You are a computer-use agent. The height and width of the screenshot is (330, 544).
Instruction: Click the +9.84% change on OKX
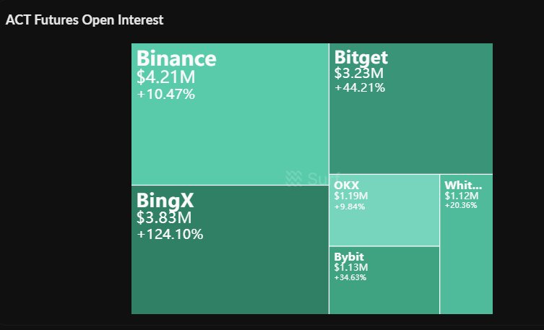click(350, 207)
